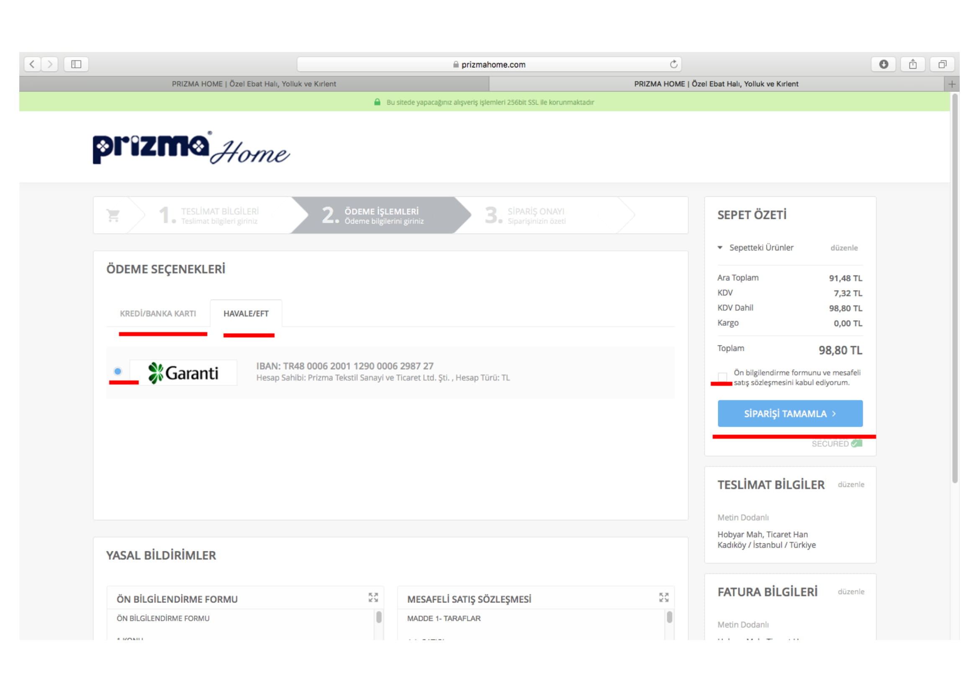Click the prizmahome.com address bar

click(489, 64)
